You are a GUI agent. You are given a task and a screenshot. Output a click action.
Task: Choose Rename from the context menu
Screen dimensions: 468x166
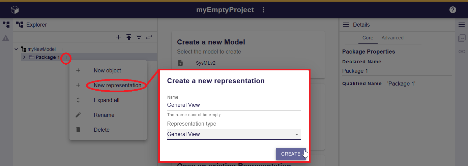point(104,115)
